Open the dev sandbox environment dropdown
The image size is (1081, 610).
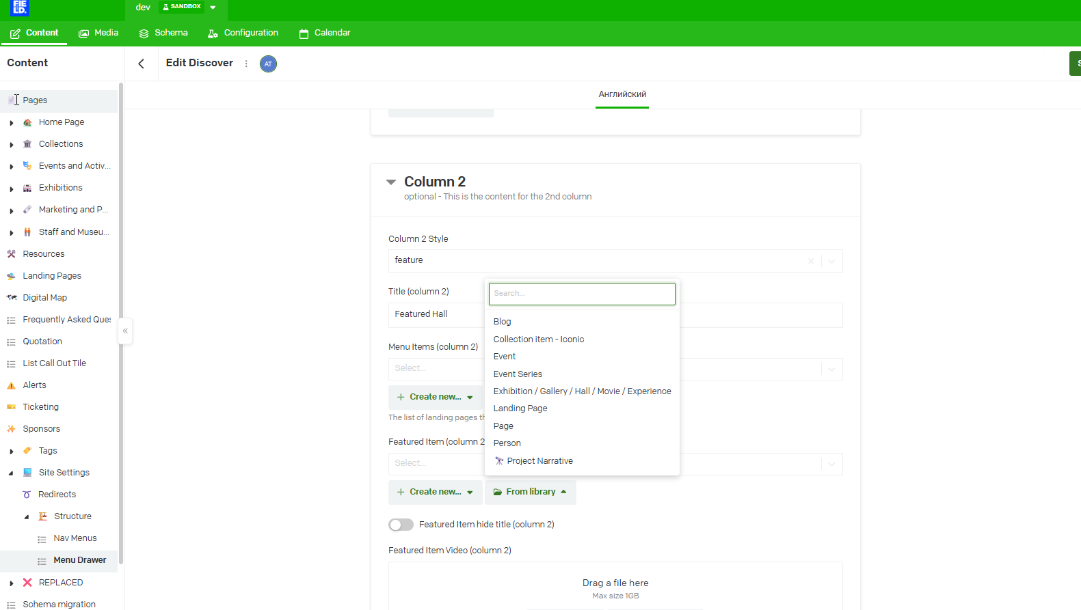[213, 8]
